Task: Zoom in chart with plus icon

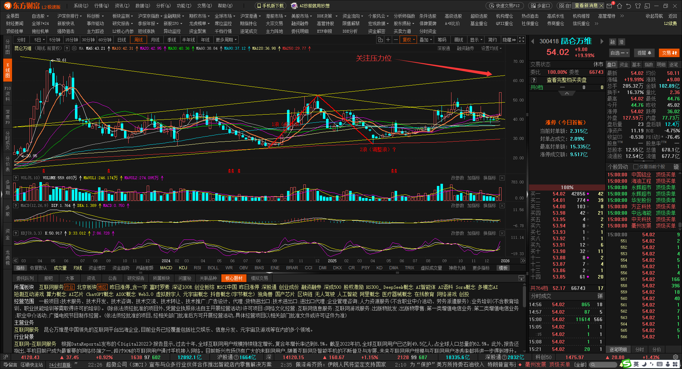Action: coord(388,40)
